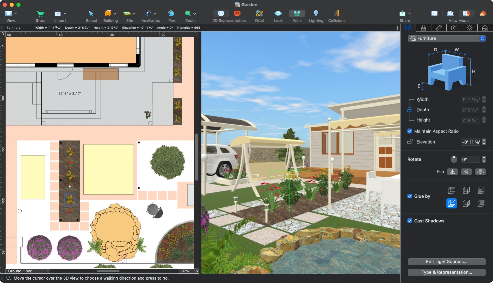This screenshot has height=283, width=493.
Task: Select the grill object in the 2D plan
Action: click(x=155, y=210)
